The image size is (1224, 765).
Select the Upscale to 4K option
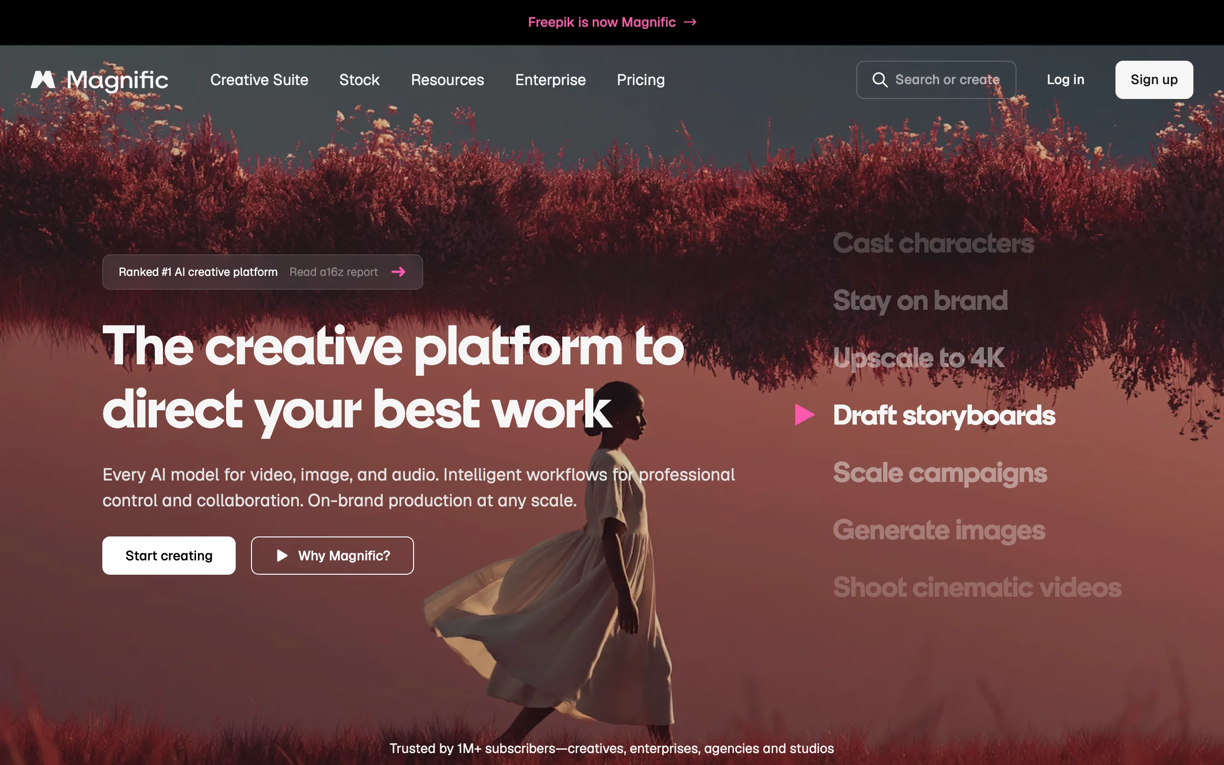(918, 358)
